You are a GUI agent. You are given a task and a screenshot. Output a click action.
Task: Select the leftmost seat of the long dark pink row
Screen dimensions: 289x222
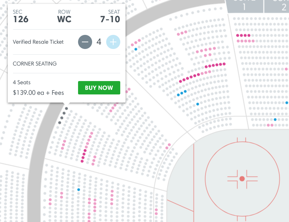click(180, 81)
